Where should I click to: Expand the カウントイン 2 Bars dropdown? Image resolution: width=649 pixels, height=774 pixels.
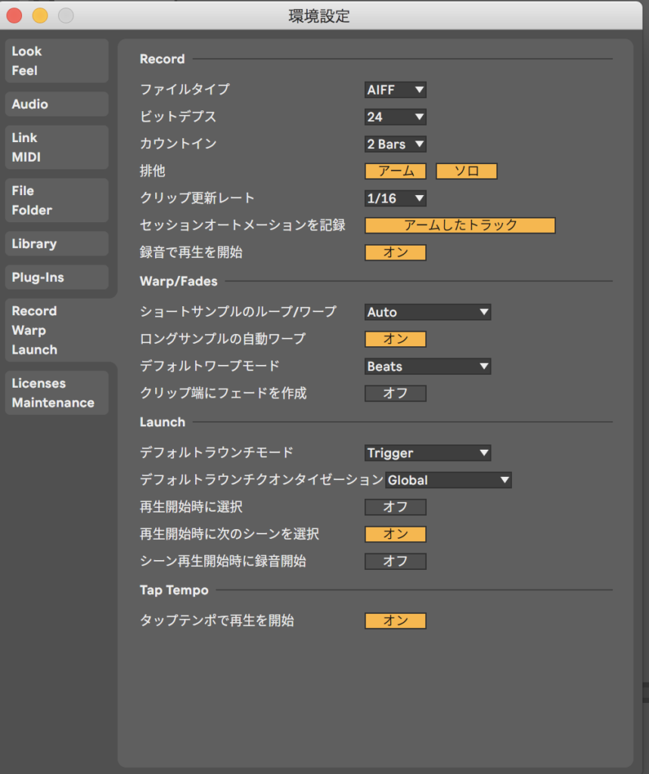[x=396, y=144]
